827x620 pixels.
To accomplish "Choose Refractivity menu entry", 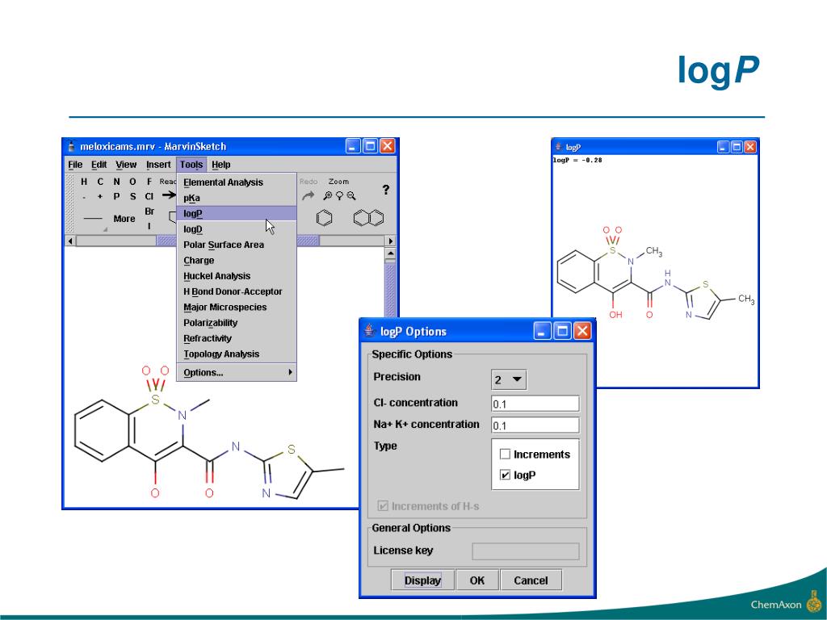I will tap(237, 338).
